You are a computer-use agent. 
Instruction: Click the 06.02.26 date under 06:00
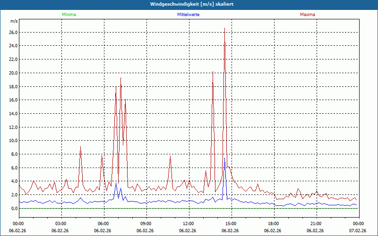[x=103, y=231]
